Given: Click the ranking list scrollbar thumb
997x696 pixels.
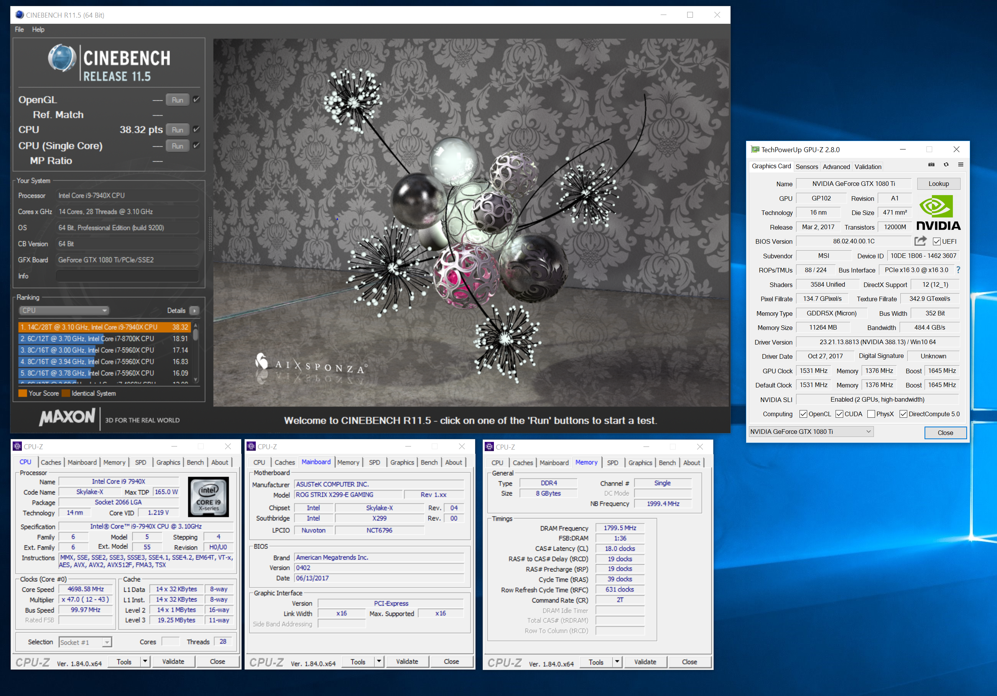Looking at the screenshot, I should 196,334.
